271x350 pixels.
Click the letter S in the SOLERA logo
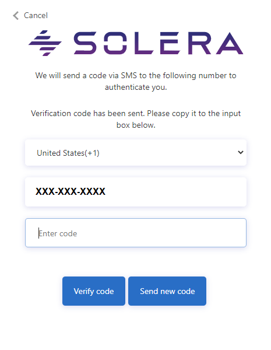pos(85,43)
